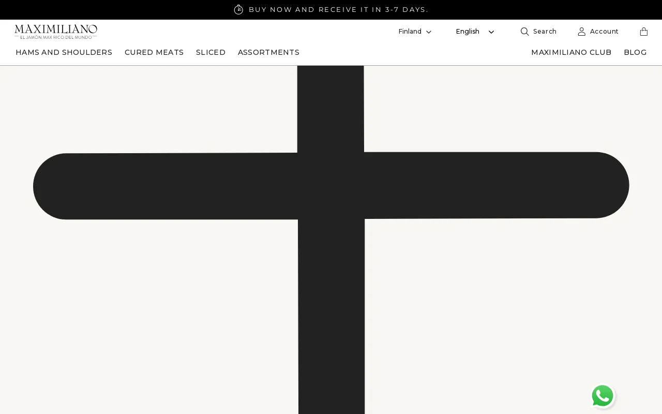
Task: Open the English language dropdown
Action: pyautogui.click(x=468, y=32)
